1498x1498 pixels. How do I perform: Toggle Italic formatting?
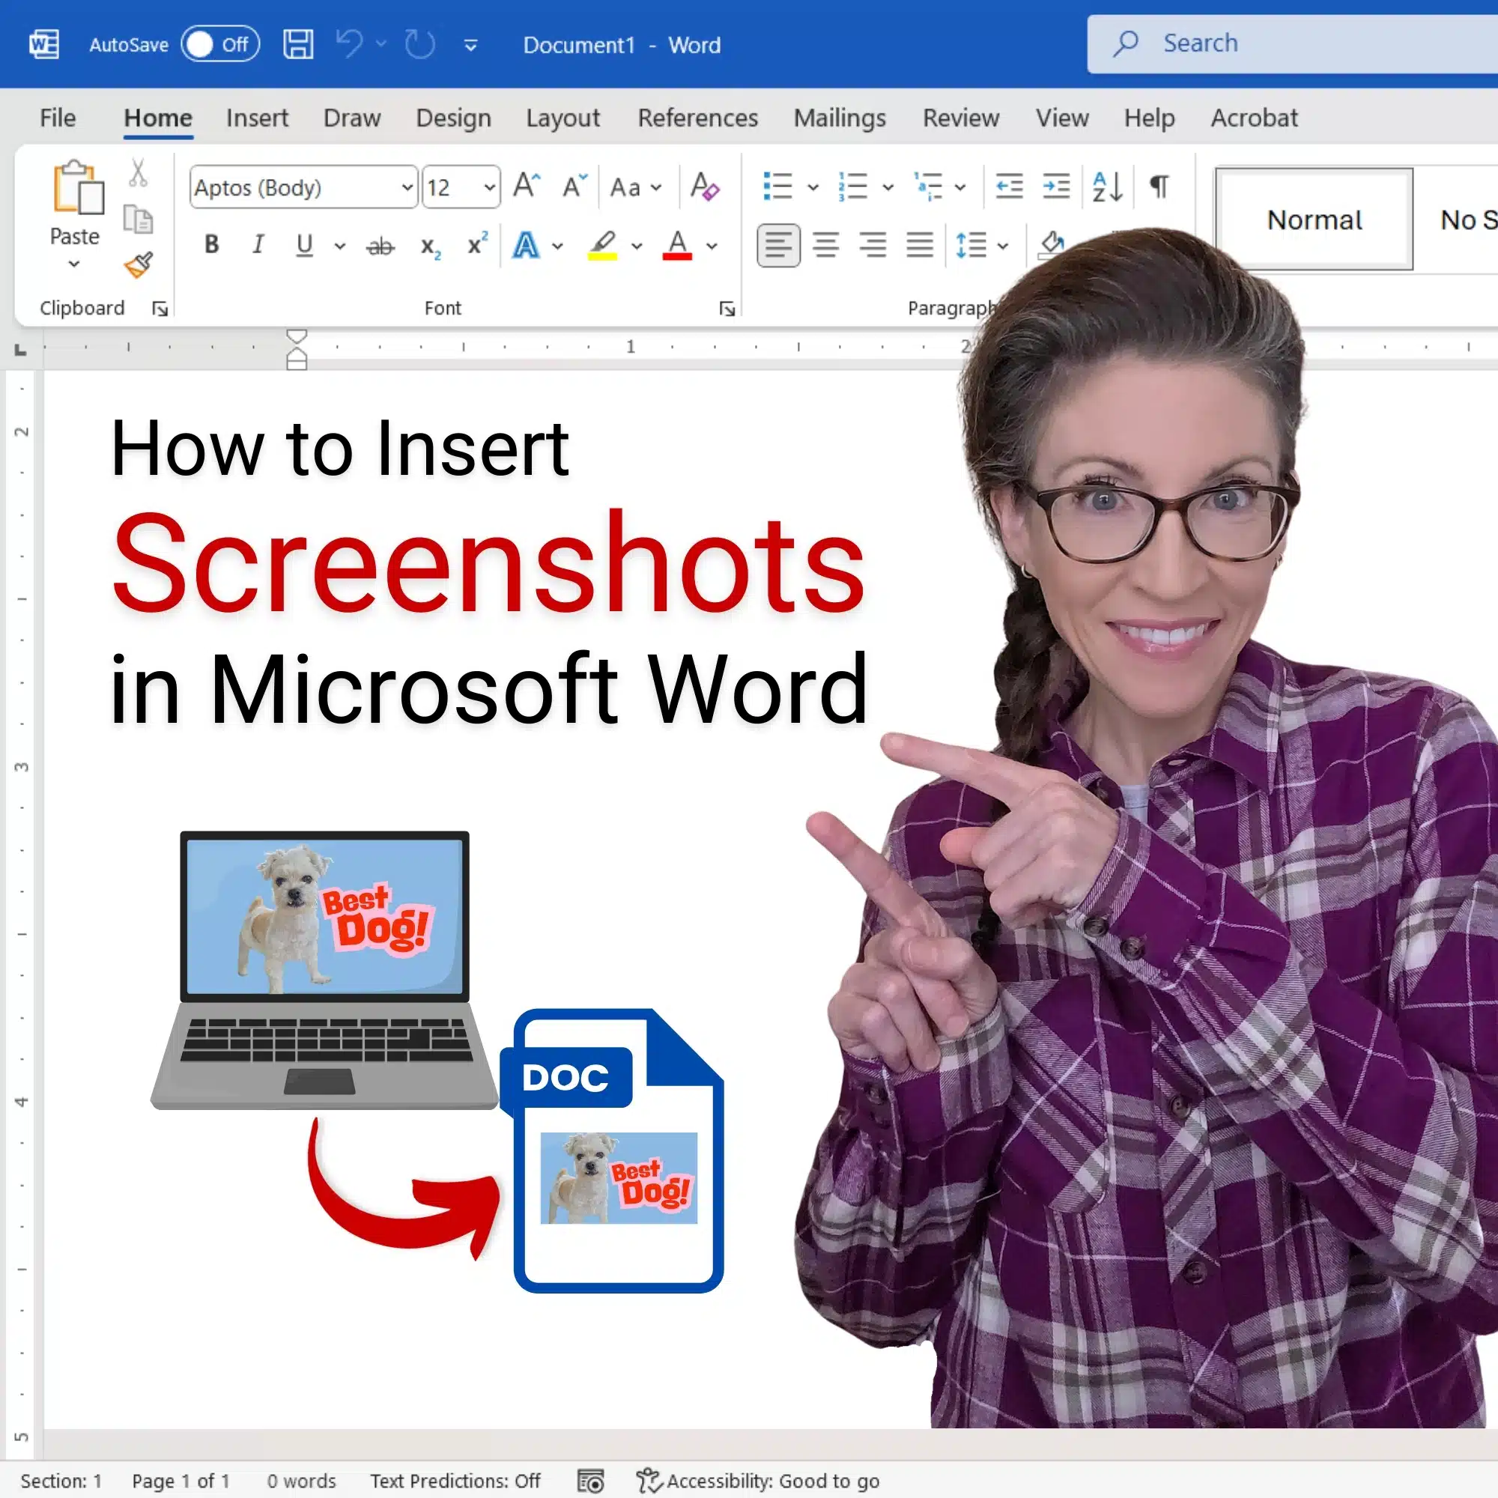(258, 246)
